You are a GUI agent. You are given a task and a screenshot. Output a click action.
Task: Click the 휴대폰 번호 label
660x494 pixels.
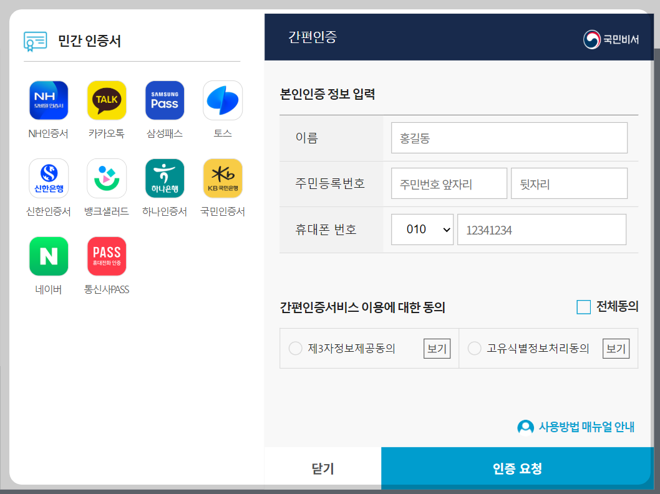326,230
